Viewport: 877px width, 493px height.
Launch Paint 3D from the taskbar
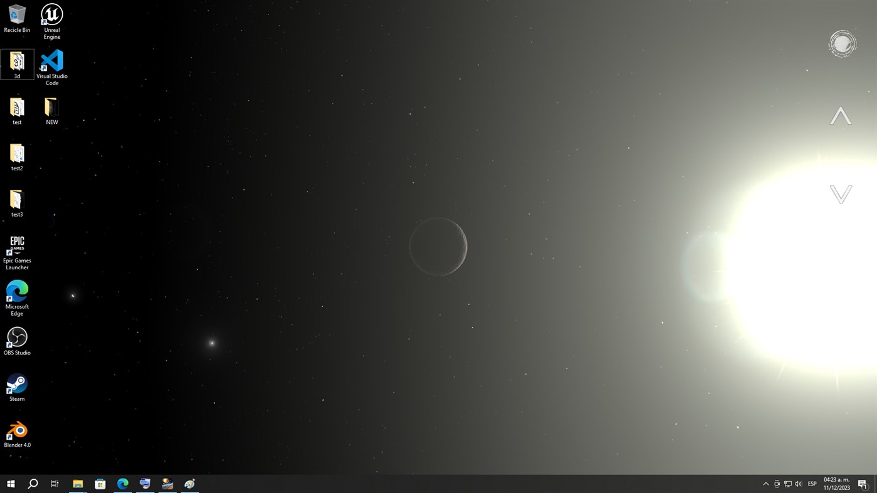(x=190, y=483)
